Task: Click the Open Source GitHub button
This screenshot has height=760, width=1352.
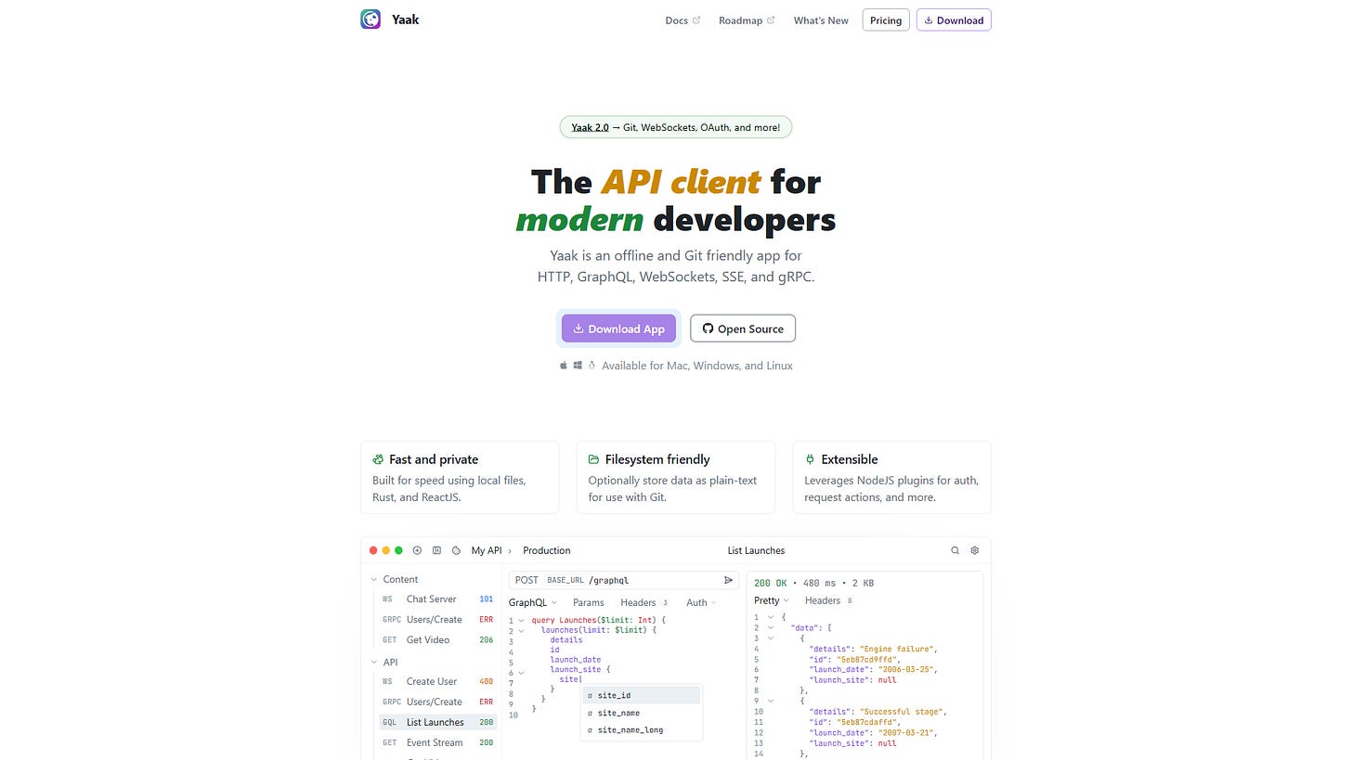Action: point(743,328)
